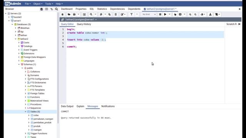Click the Rollback transaction icon
The image size is (246, 138).
(x=195, y=15)
